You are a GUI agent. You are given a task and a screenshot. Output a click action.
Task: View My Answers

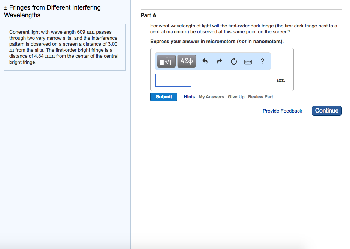tap(211, 97)
